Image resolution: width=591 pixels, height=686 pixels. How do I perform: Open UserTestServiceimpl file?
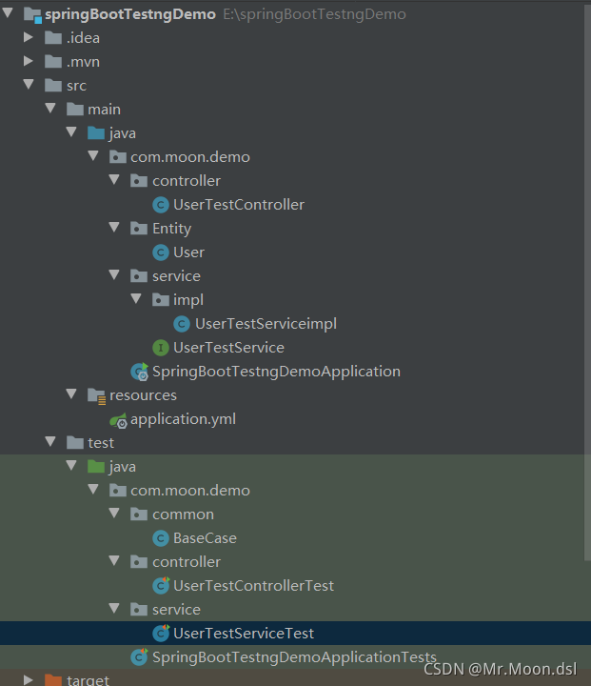point(266,324)
